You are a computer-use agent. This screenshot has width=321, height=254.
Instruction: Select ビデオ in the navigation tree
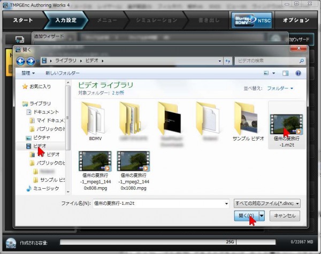40,145
